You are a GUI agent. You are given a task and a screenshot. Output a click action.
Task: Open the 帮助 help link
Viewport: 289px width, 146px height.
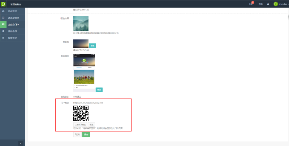260,4
